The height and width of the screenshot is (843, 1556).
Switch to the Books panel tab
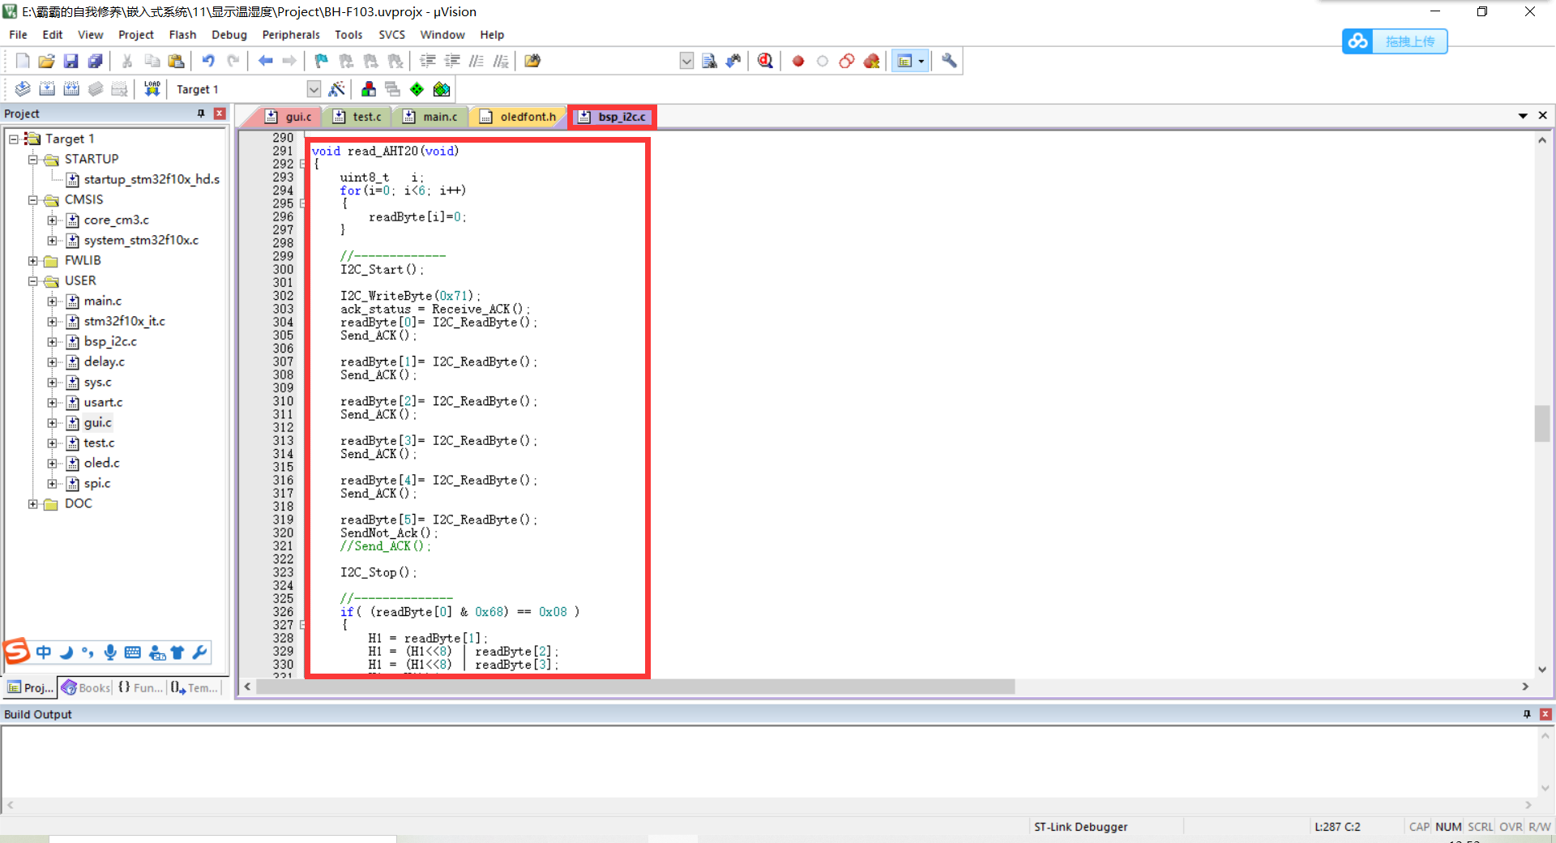pos(86,687)
